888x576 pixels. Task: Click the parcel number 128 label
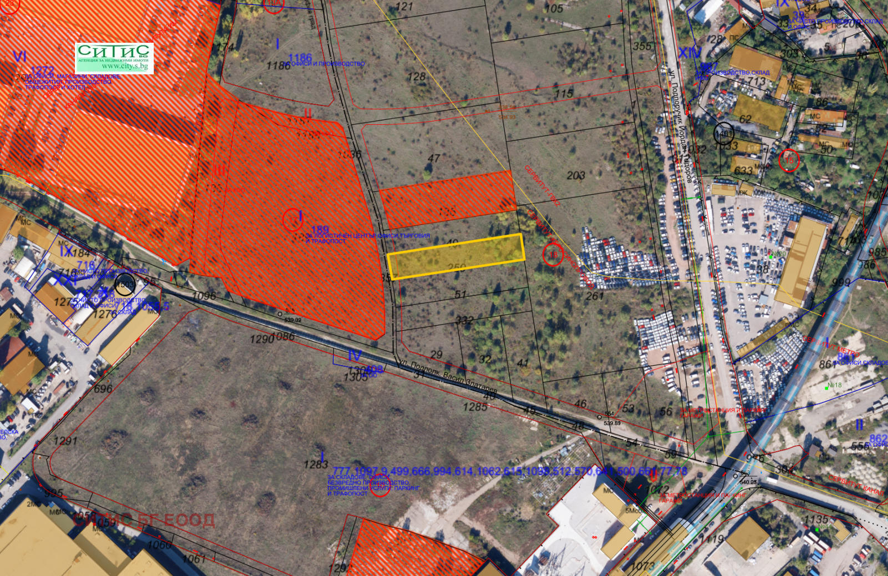click(x=416, y=77)
